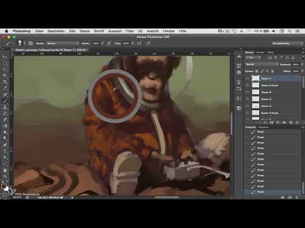Open the brush Modus dropdown
Screen dimensions: 305x228
coord(63,43)
